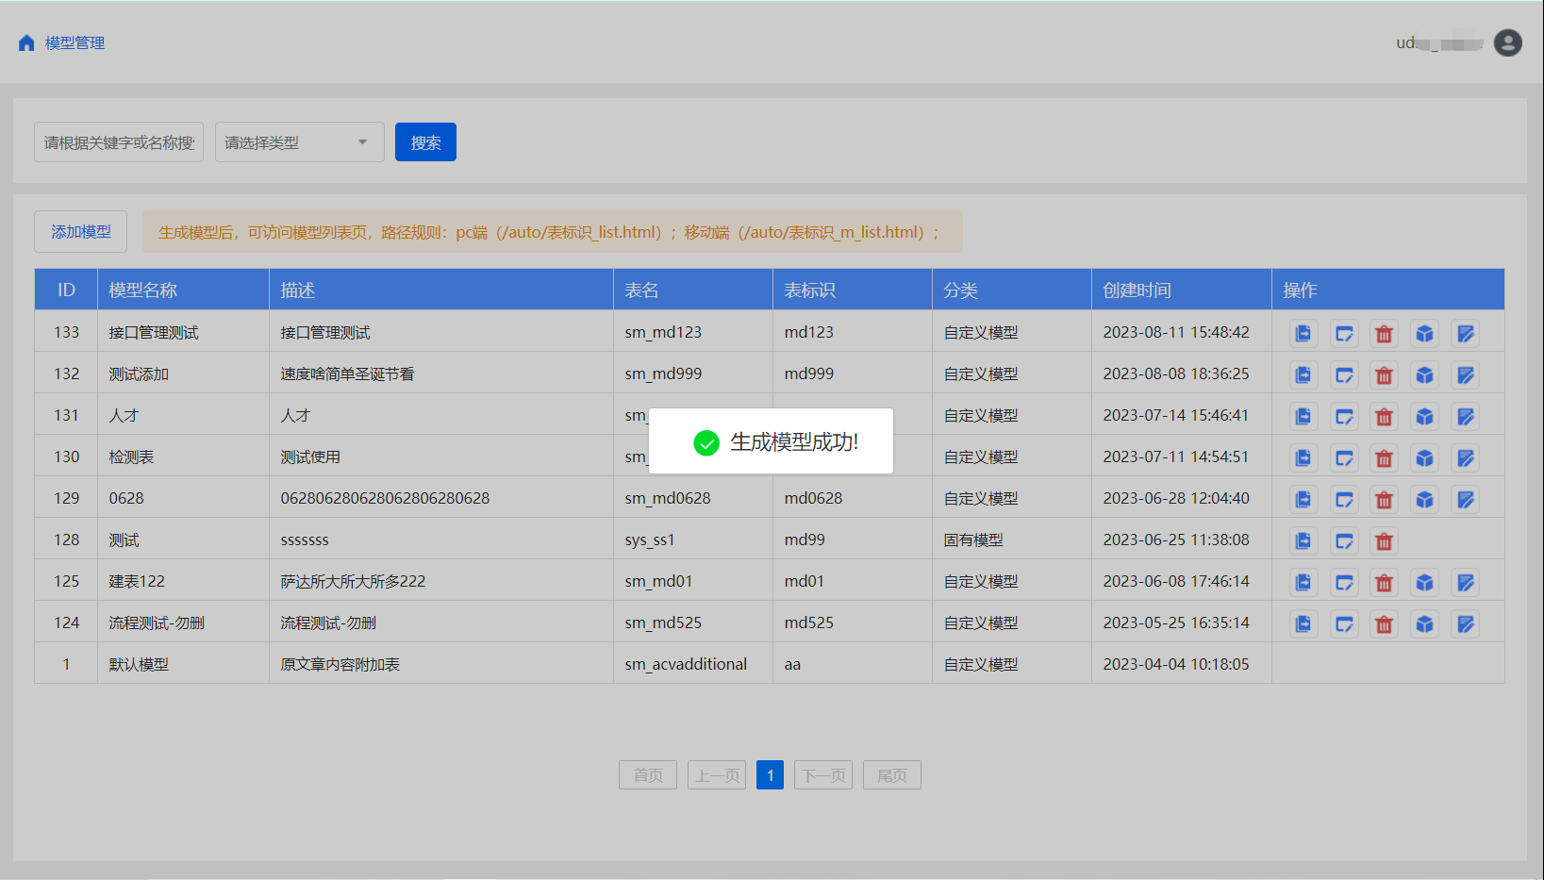
Task: Delete model 128 with the trash icon
Action: pos(1384,540)
